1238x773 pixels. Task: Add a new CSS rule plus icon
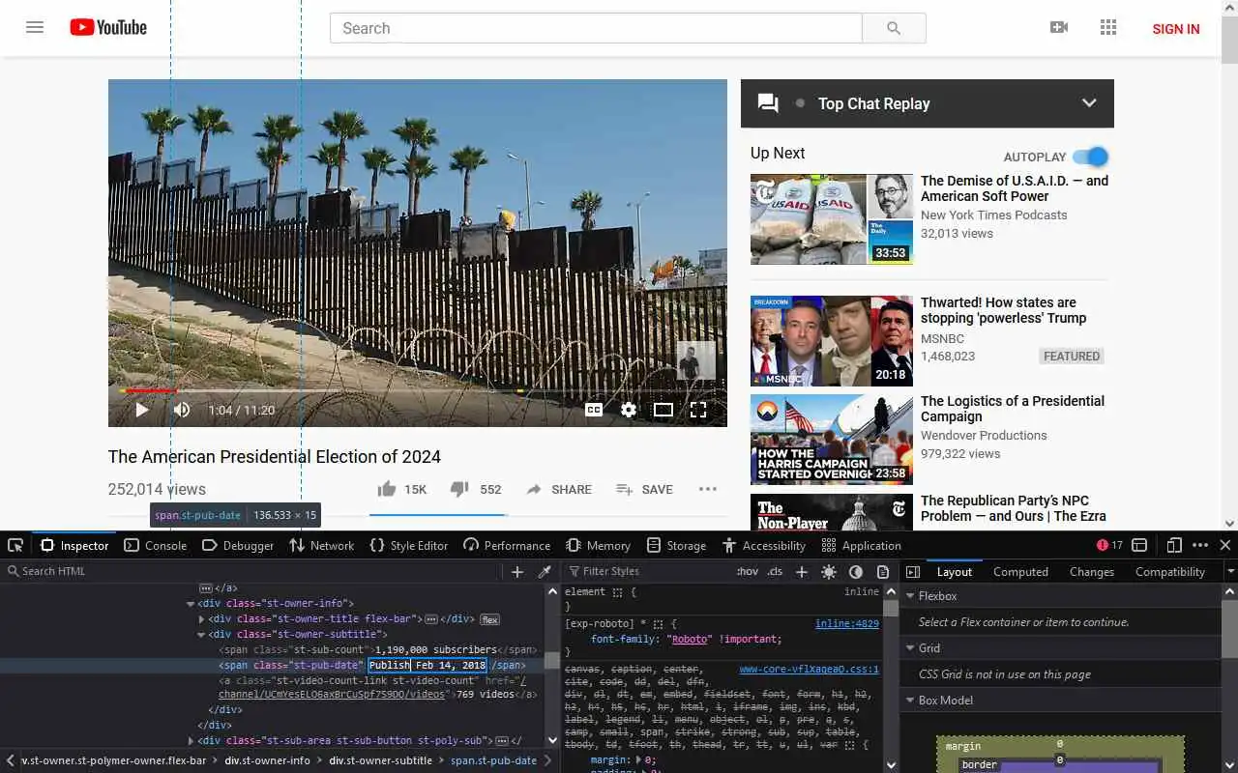802,571
